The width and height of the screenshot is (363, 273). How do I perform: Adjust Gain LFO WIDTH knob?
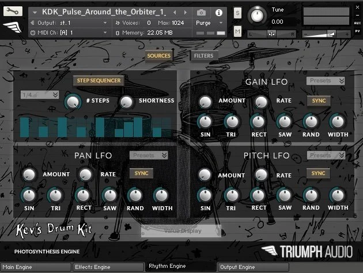pos(338,122)
